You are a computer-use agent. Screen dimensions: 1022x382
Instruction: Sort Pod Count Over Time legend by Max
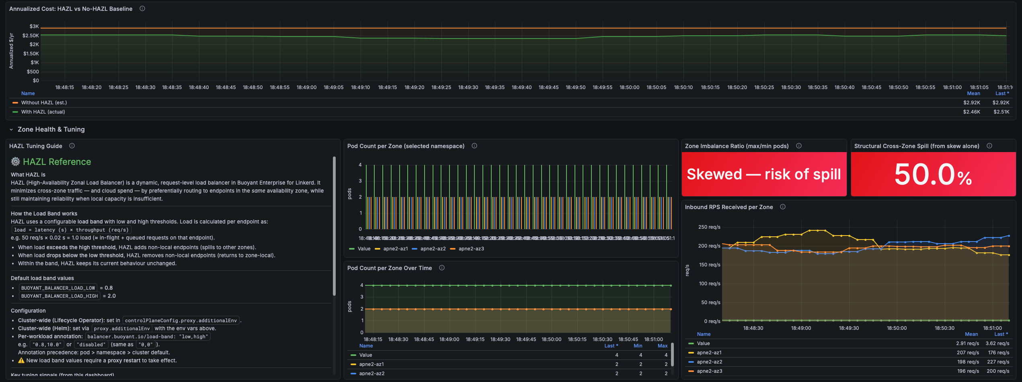pos(662,346)
